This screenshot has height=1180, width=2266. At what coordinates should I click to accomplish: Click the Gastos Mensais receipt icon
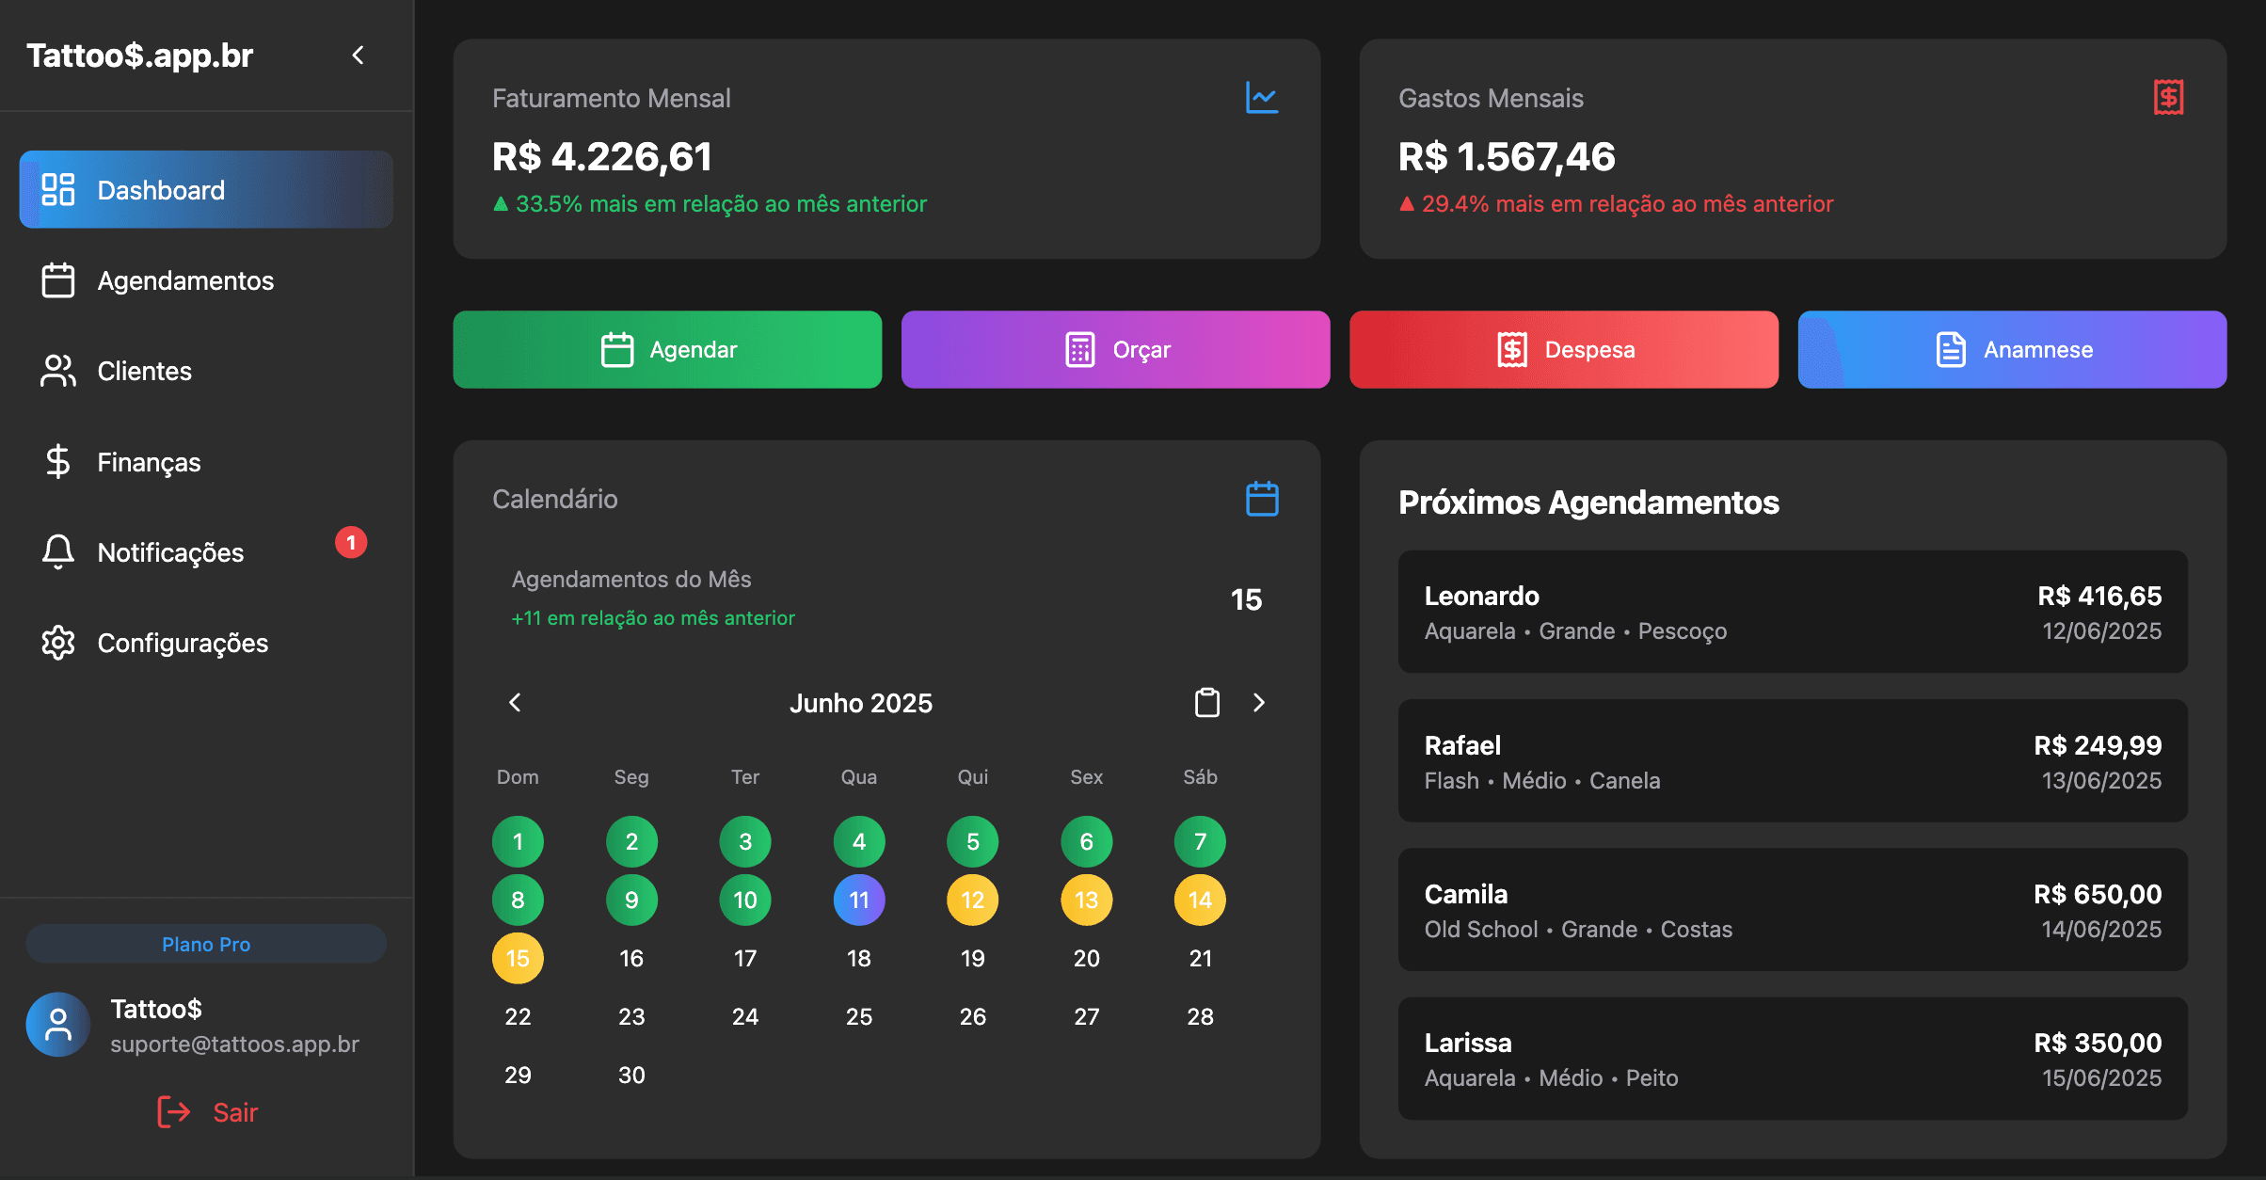2168,98
